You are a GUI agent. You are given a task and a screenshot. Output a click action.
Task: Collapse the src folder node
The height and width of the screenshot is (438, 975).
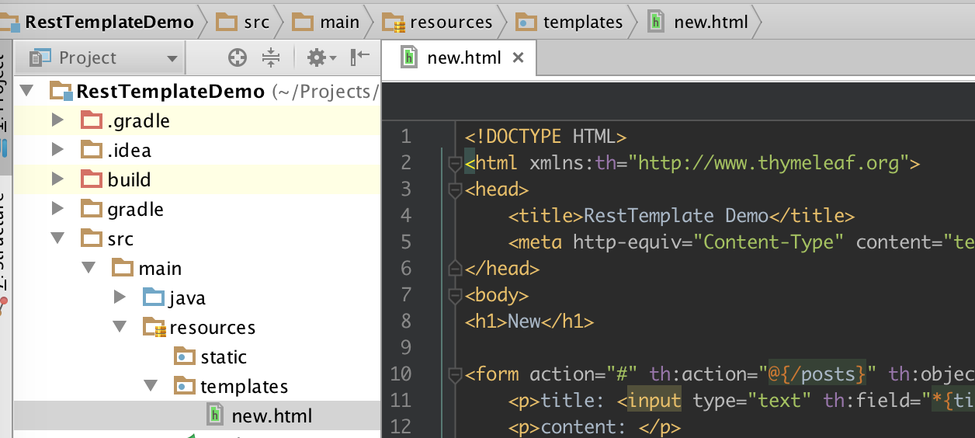coord(57,238)
